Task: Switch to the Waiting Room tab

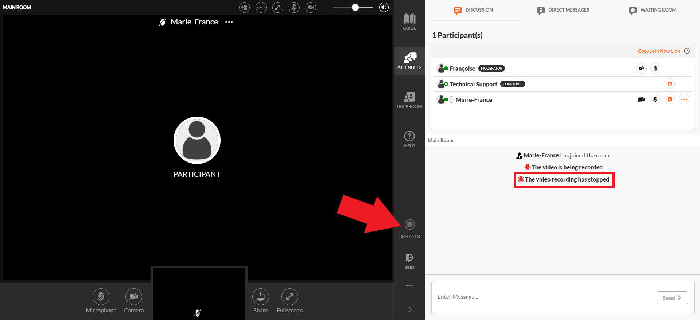Action: click(653, 10)
